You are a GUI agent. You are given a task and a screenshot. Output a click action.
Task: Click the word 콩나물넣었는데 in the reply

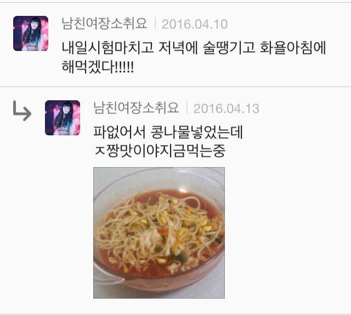coord(197,133)
